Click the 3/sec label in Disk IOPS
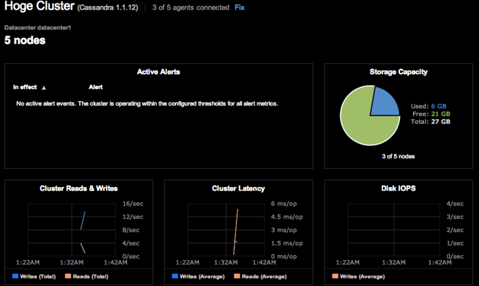 (455, 216)
